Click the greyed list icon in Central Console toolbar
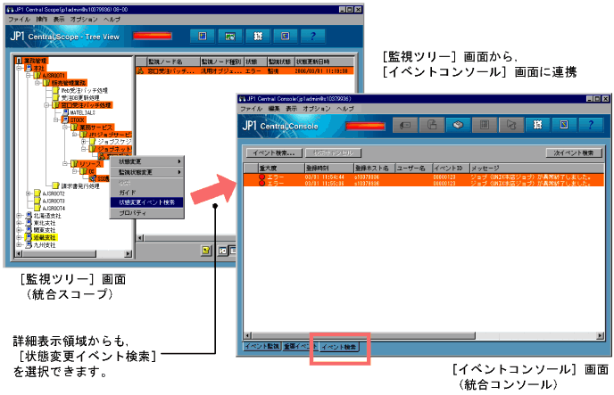 (485, 125)
